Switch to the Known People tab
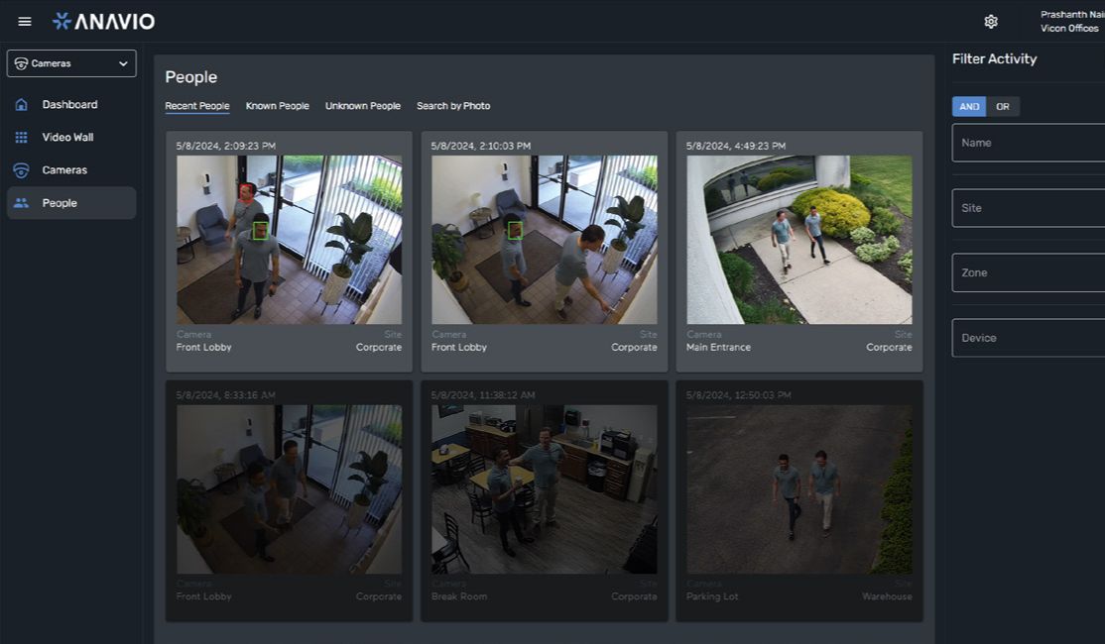 (x=277, y=106)
